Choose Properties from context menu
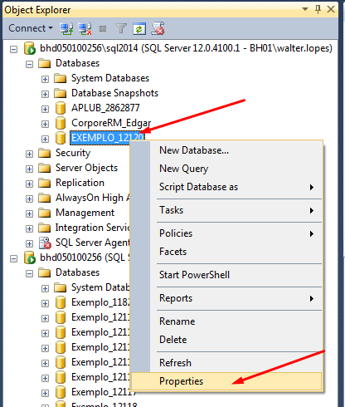 [226, 381]
